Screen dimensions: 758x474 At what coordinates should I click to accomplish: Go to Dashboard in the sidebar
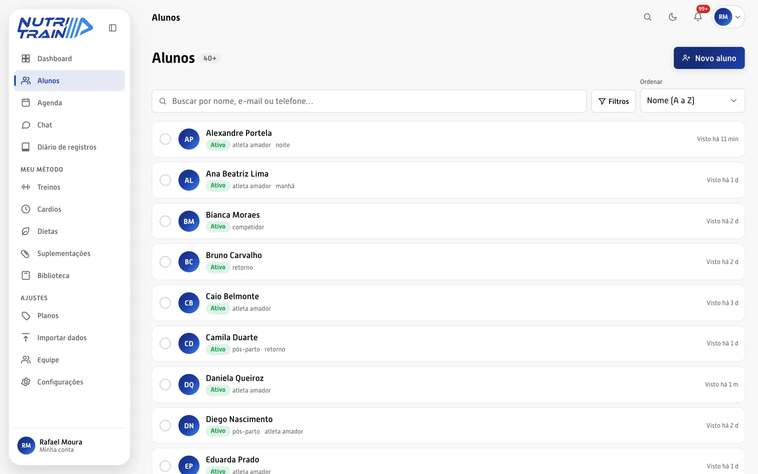(x=69, y=59)
